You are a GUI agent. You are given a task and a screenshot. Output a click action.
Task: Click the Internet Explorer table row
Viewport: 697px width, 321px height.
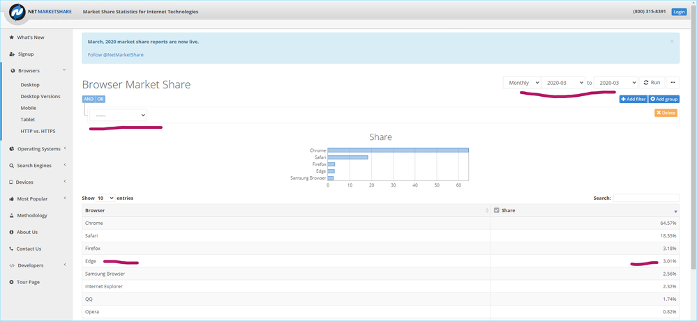coord(380,286)
